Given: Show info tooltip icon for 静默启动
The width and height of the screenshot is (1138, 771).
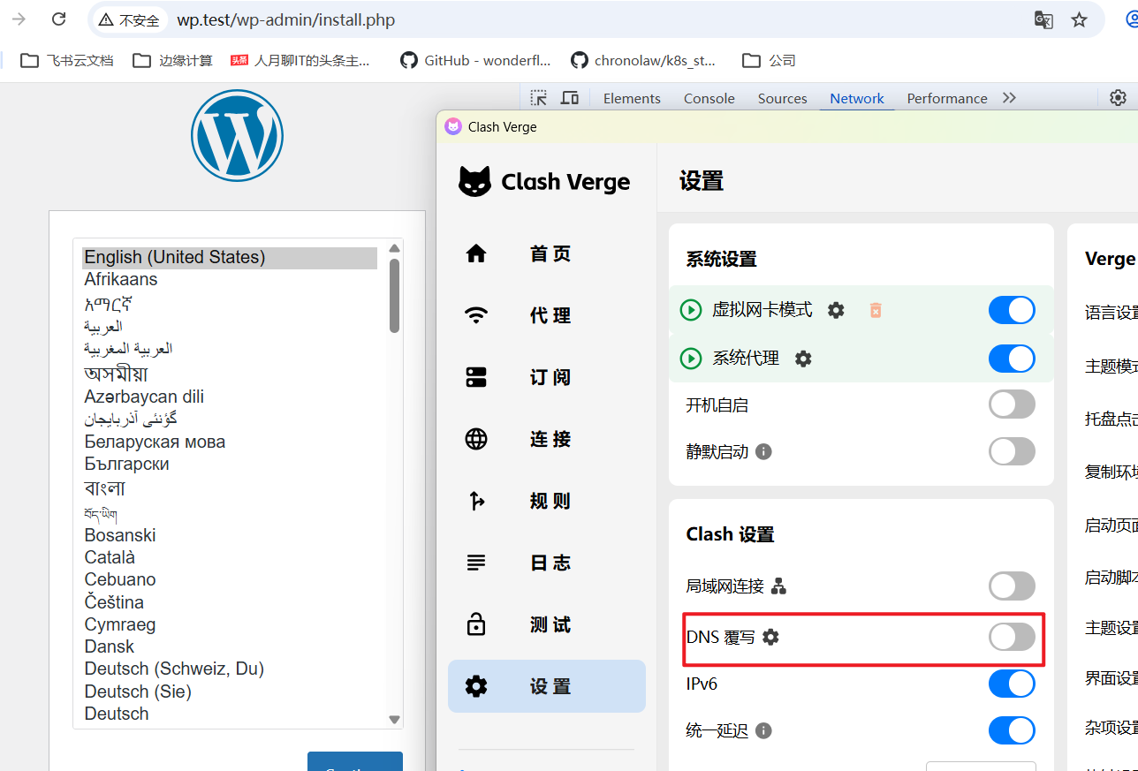Looking at the screenshot, I should tap(764, 451).
